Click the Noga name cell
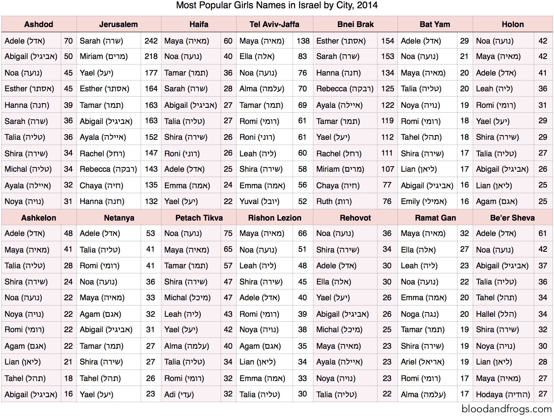 pos(419,314)
